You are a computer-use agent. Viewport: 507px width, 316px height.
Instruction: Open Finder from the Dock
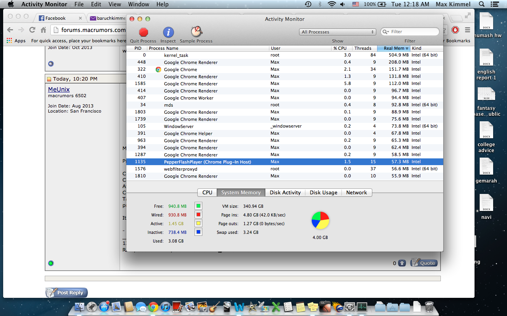point(80,307)
